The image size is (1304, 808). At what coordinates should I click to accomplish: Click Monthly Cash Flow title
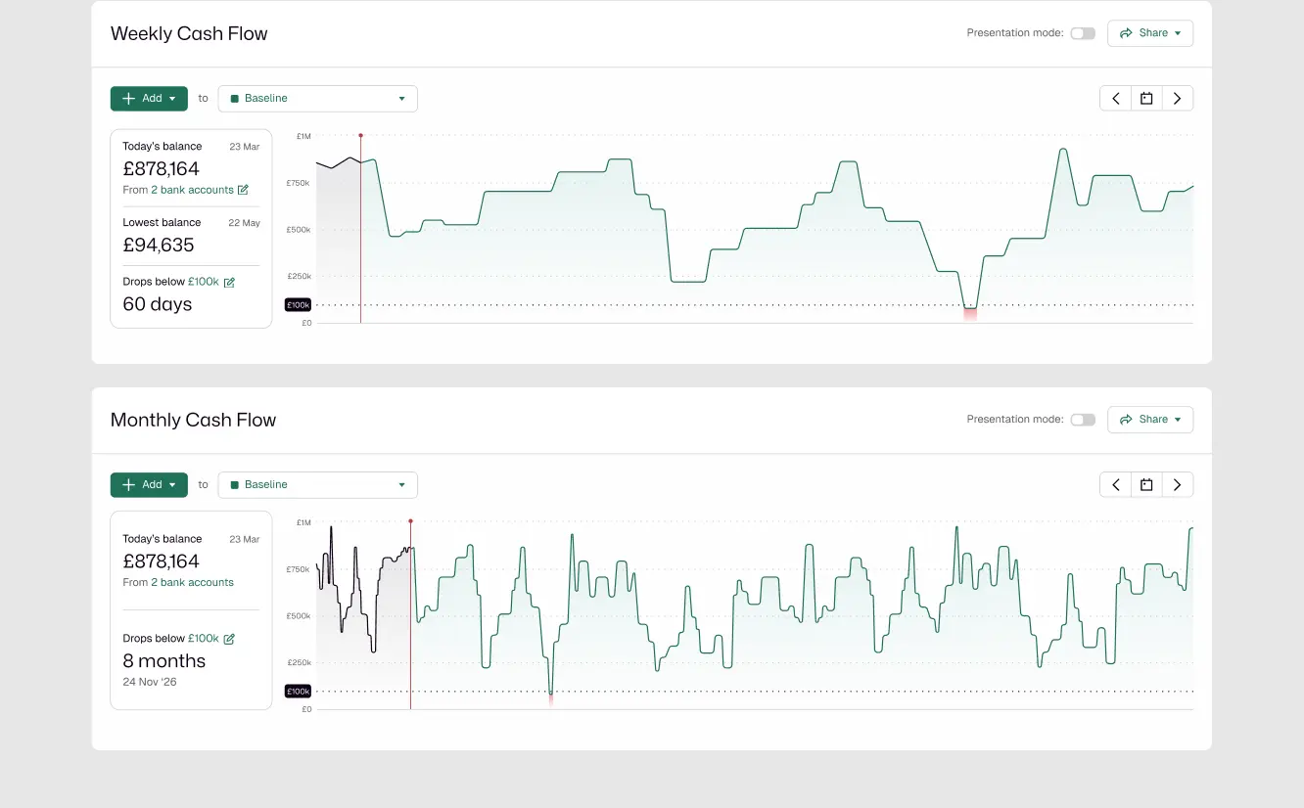tap(193, 420)
